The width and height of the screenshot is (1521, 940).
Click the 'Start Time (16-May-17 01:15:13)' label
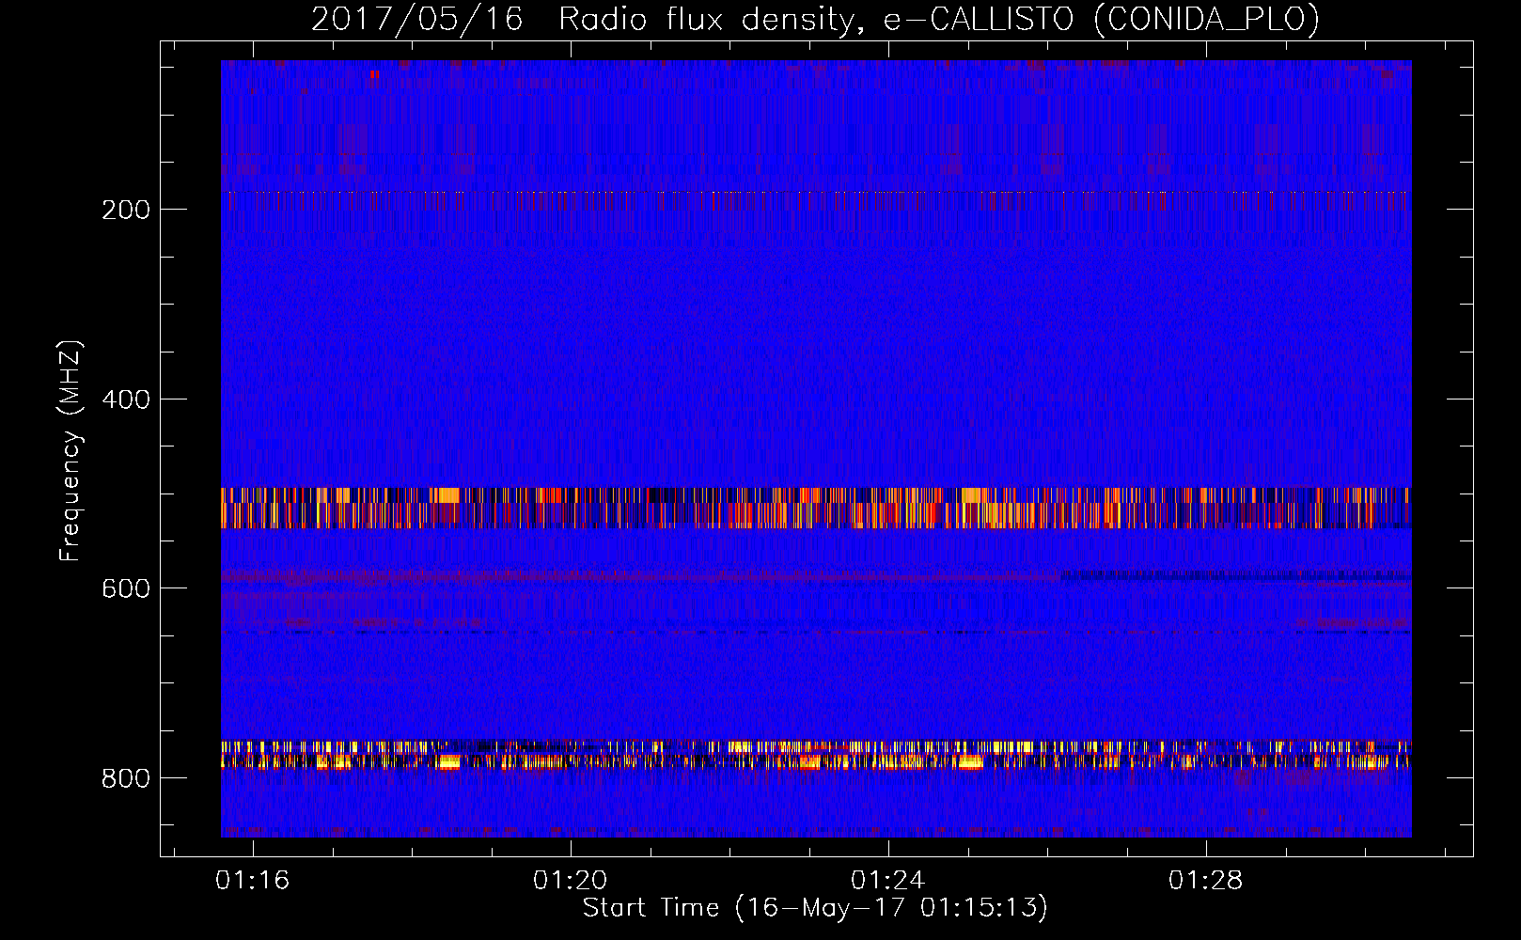pos(815,908)
